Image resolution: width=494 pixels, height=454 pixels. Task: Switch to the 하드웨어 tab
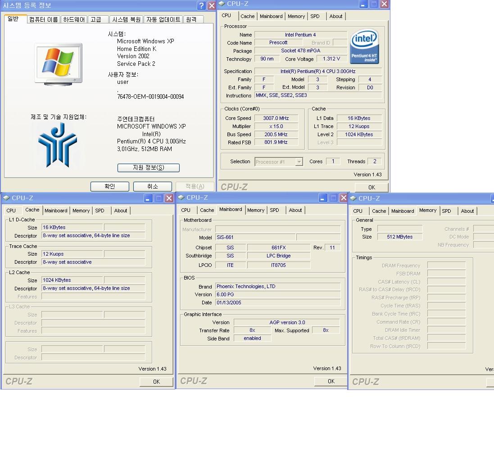(x=74, y=19)
